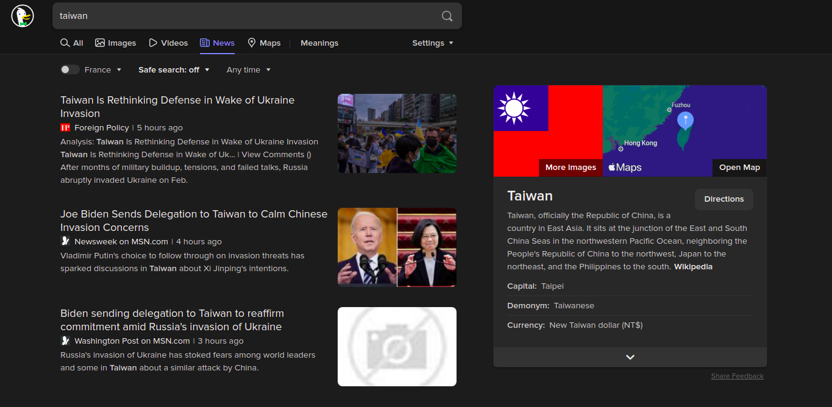The width and height of the screenshot is (832, 407).
Task: Click the Foreign Policy source icon
Action: point(65,128)
